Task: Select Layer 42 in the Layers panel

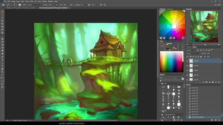Action: pyautogui.click(x=203, y=66)
